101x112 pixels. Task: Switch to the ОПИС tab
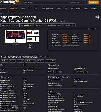coord(16,25)
